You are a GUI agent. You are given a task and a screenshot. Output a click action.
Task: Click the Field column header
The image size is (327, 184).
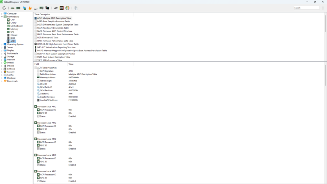click(x=37, y=64)
